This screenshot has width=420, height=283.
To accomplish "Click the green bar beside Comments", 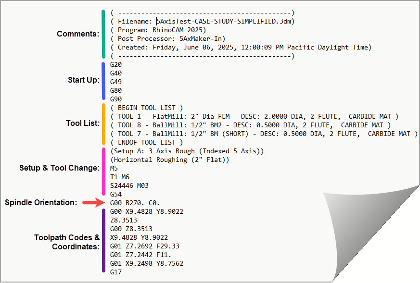I will pos(103,34).
